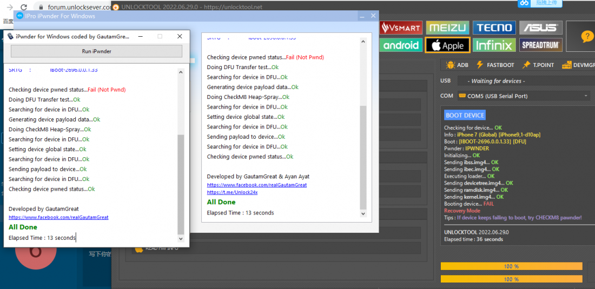
Task: Click the IPro log scroll-up arrow
Action: [x=363, y=42]
